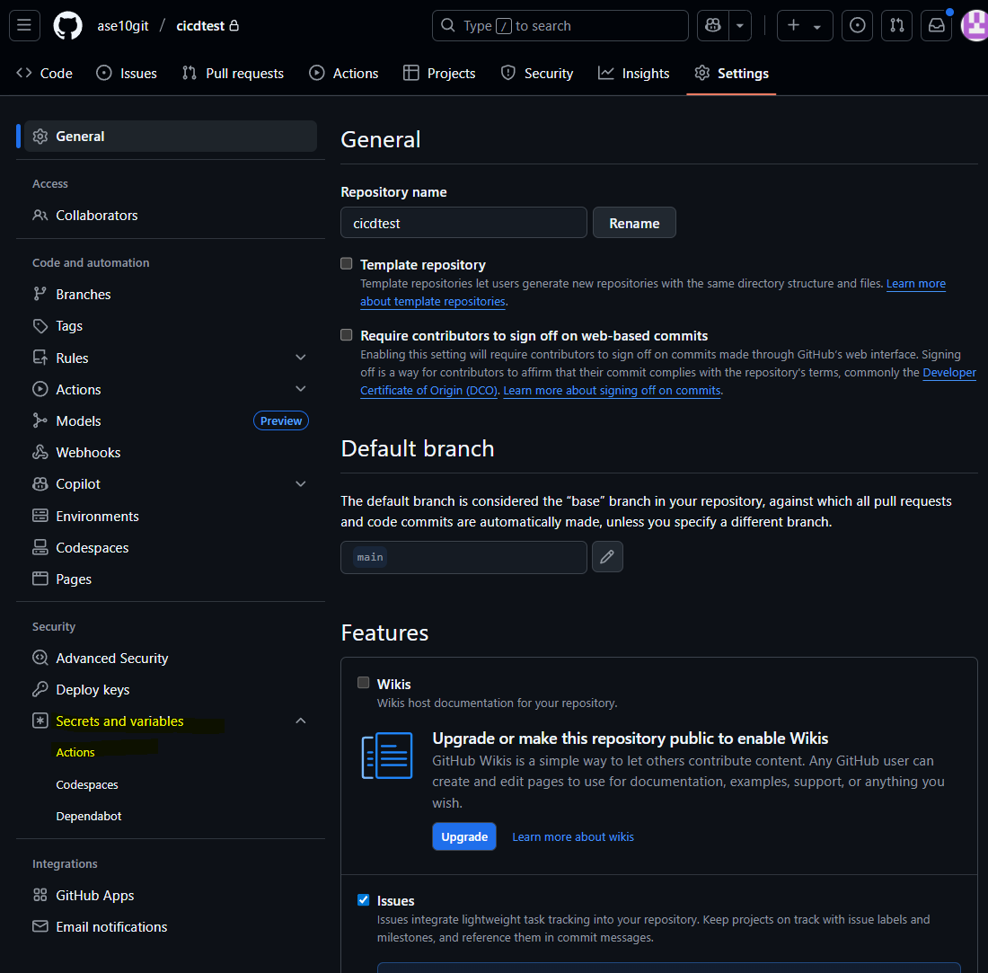
Task: Open Learn more about template repositories link
Action: click(653, 292)
